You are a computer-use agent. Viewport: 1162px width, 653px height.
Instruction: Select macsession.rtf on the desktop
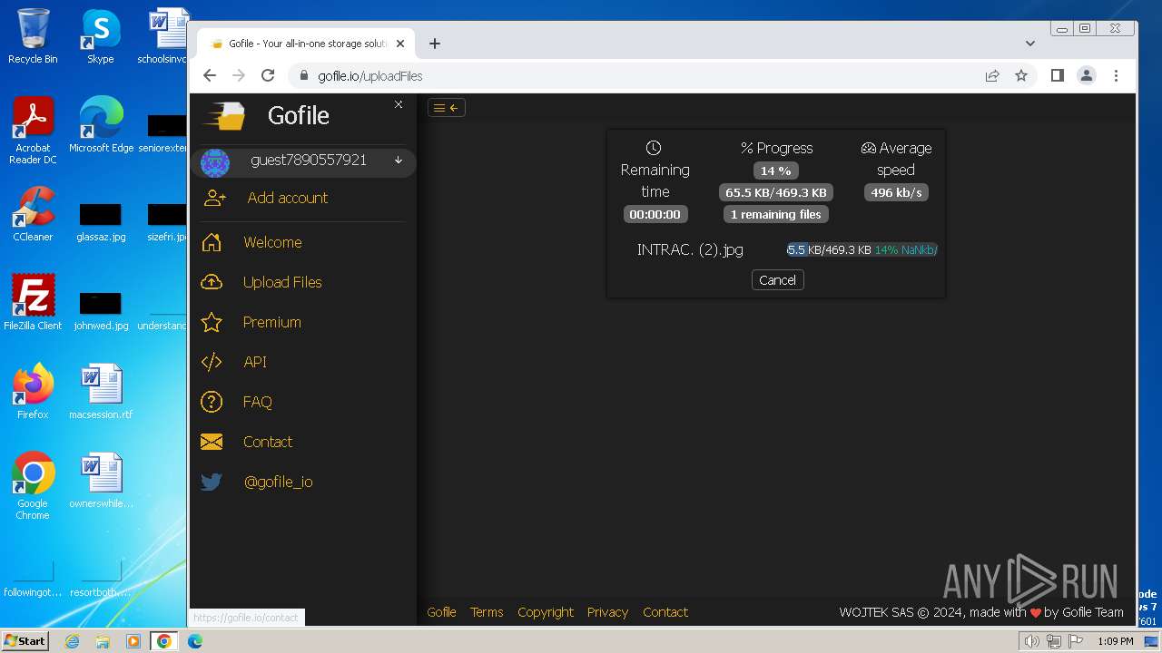point(101,392)
